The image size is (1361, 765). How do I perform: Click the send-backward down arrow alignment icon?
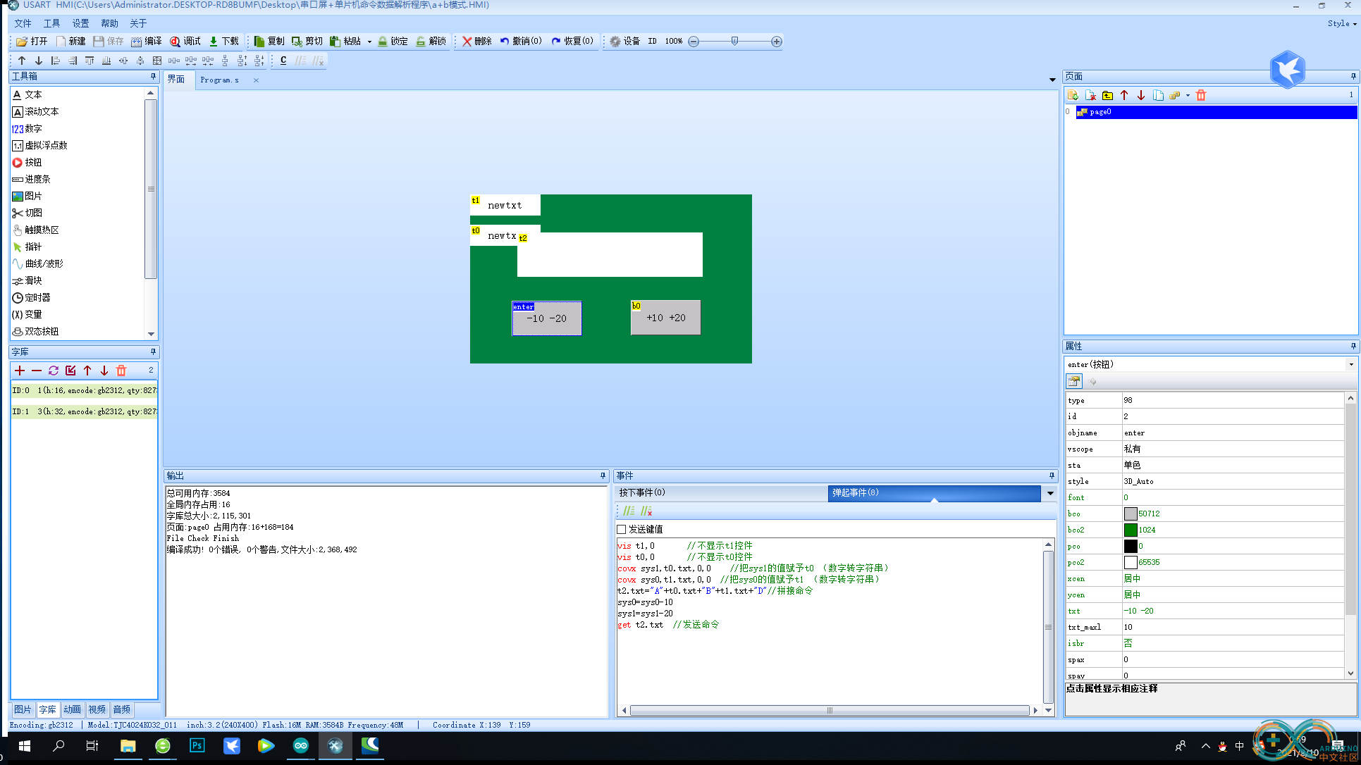39,61
